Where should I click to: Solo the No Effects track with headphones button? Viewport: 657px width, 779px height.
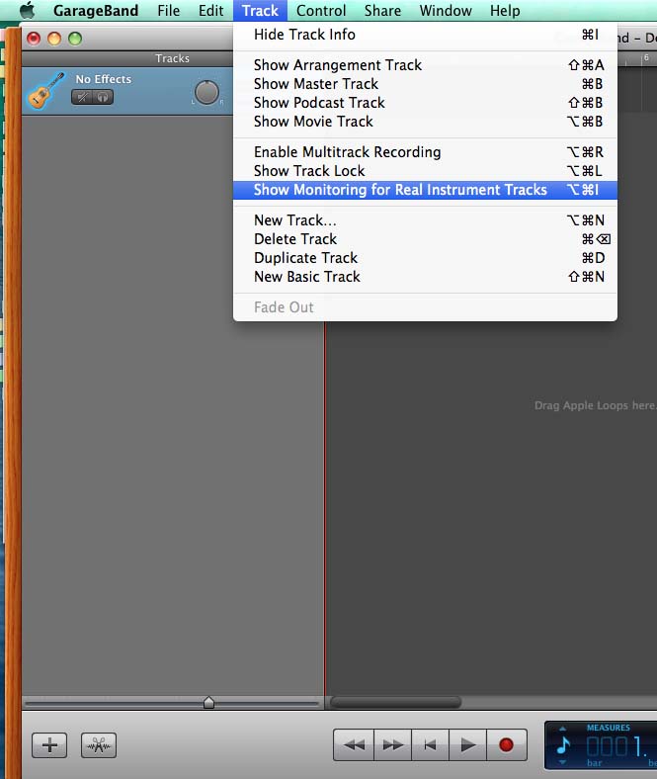103,97
